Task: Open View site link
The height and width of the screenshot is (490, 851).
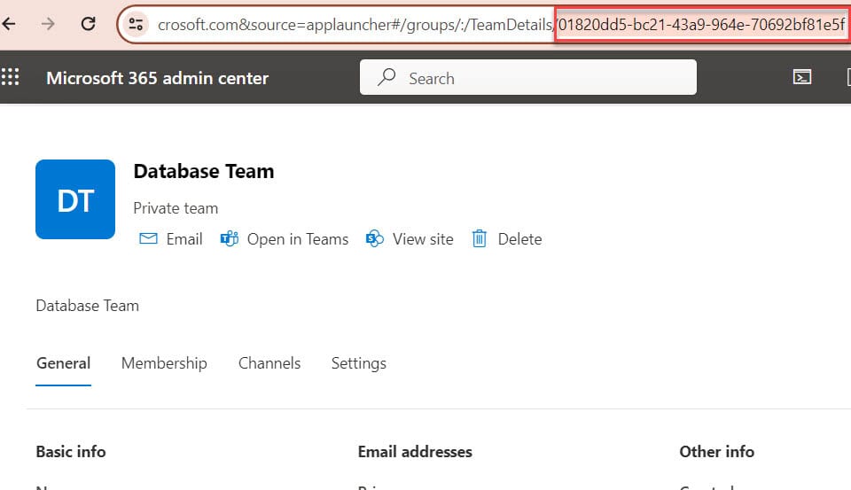Action: (x=423, y=239)
